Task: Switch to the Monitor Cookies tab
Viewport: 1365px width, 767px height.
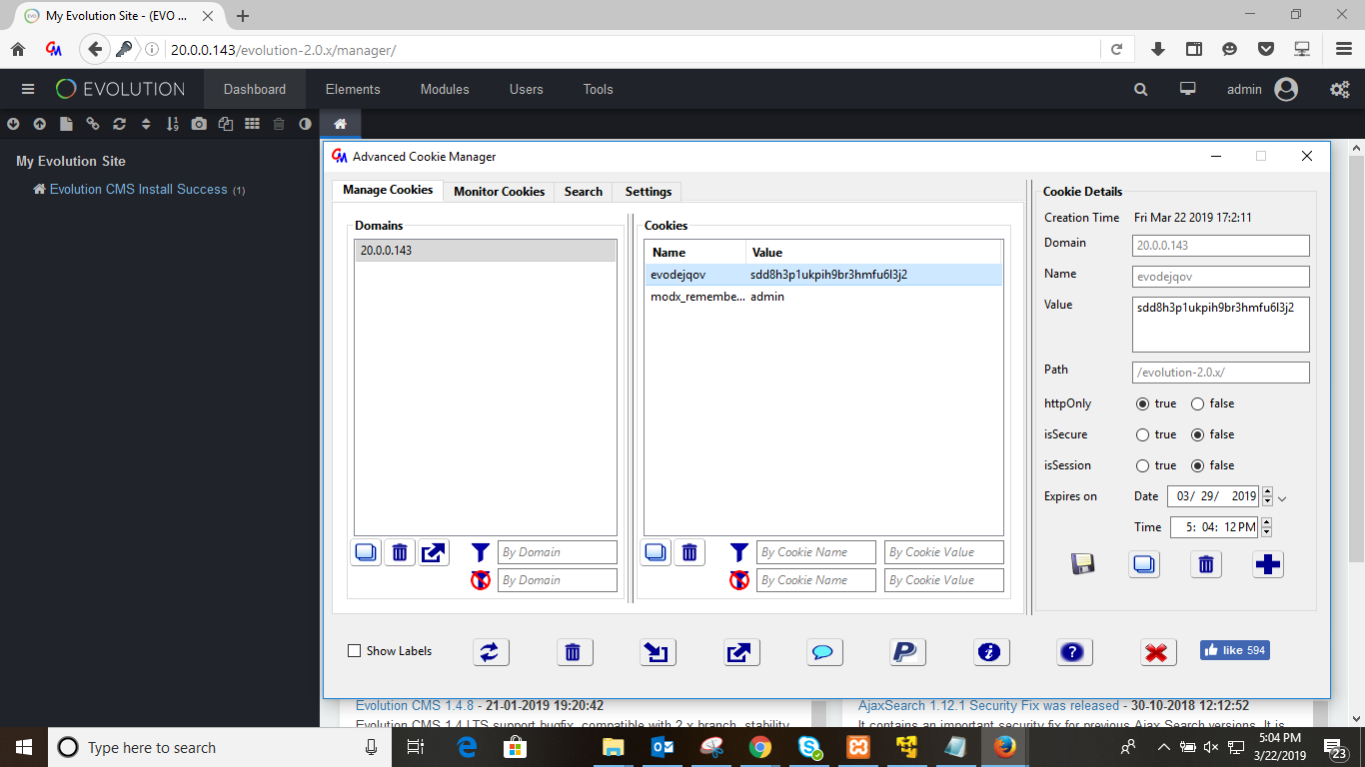Action: [500, 191]
